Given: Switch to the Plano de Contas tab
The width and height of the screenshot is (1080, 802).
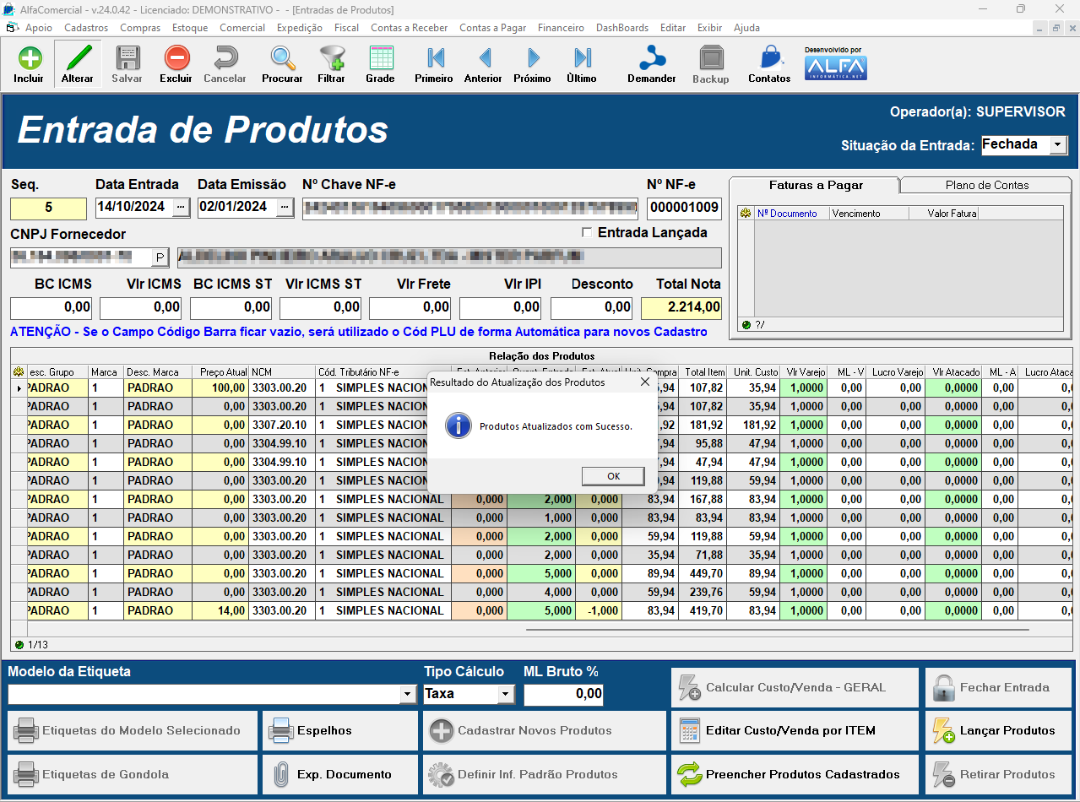Looking at the screenshot, I should tap(986, 185).
